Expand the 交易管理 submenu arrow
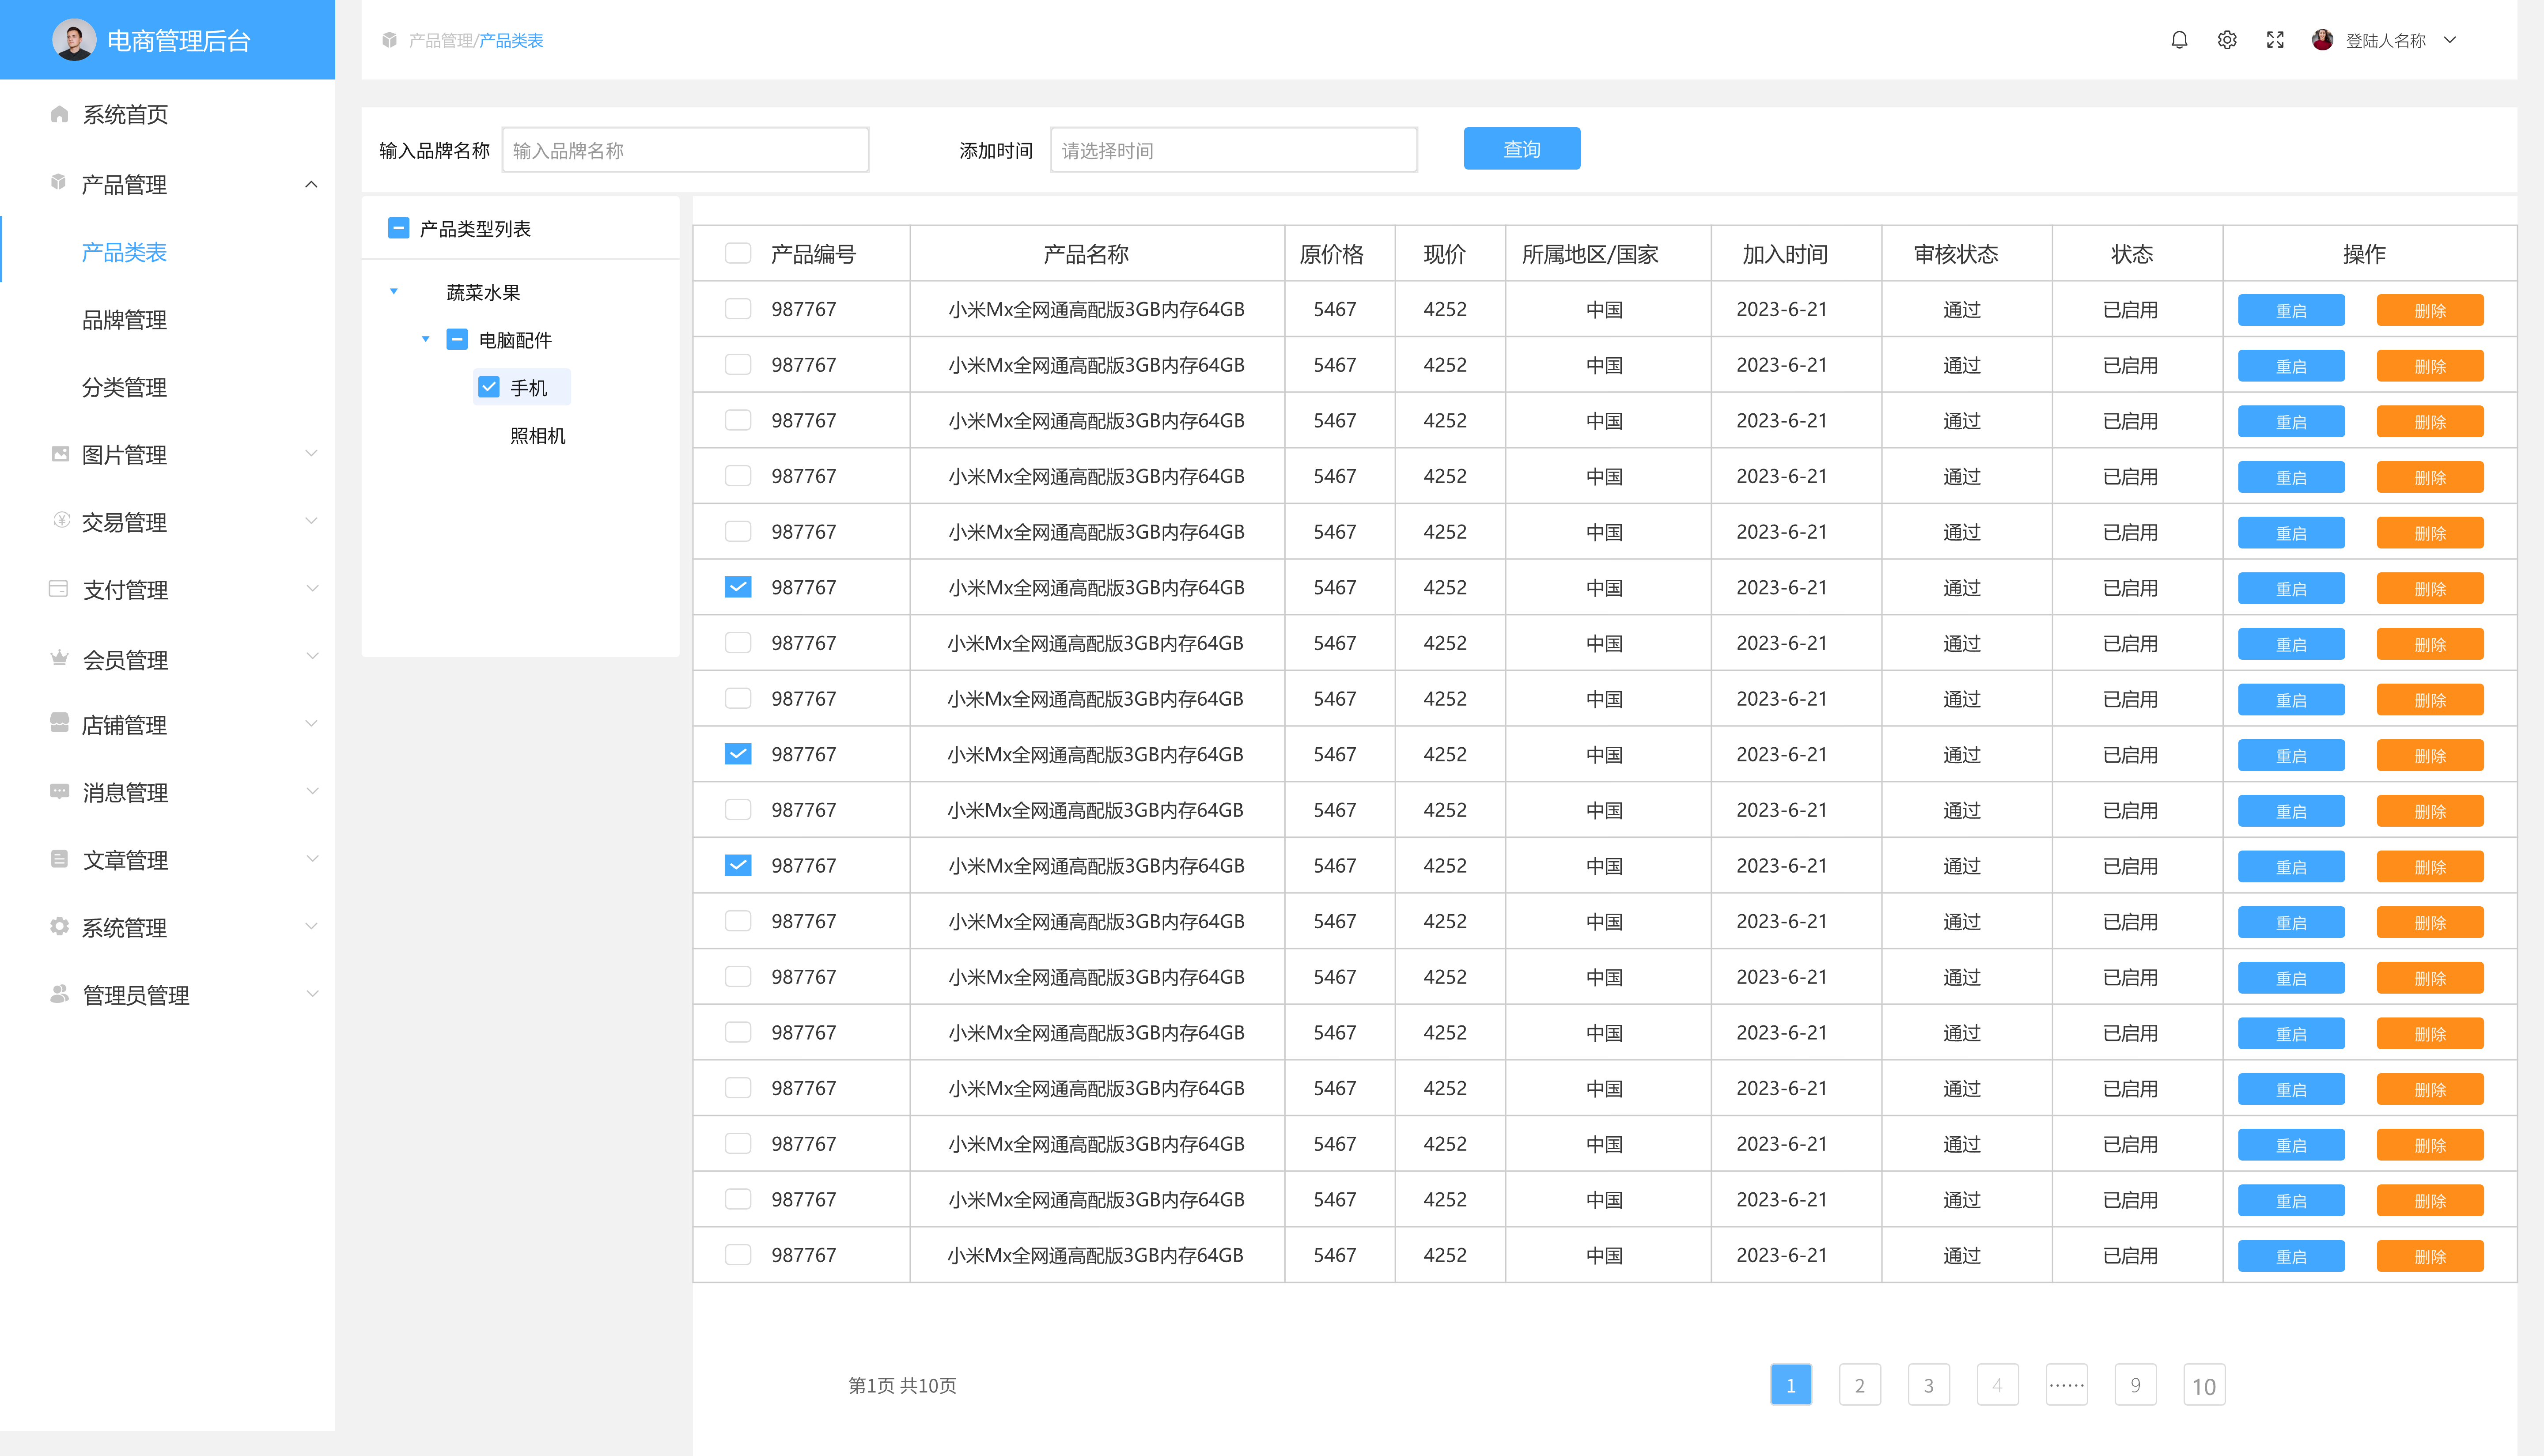Viewport: 2544px width, 1456px height. (311, 521)
